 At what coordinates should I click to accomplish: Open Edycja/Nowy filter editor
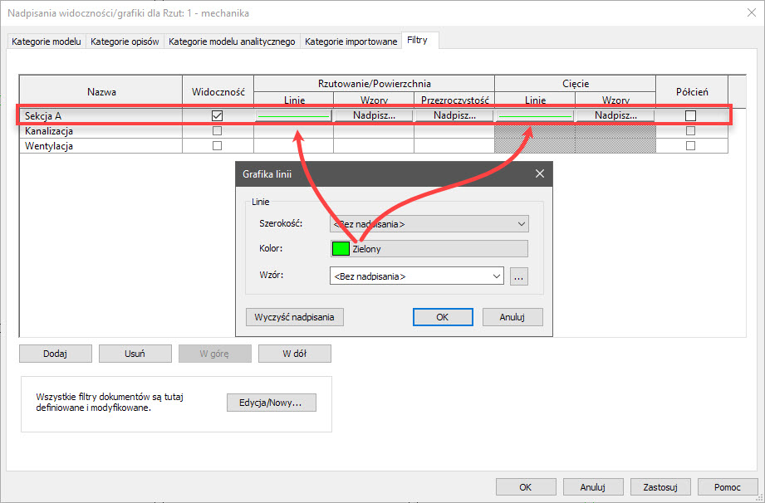271,403
